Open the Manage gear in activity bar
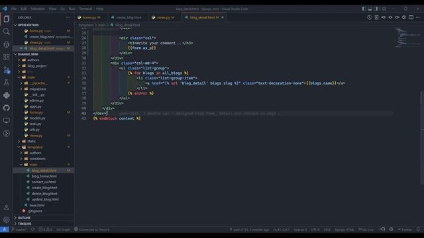The width and height of the screenshot is (424, 238). tap(7, 219)
